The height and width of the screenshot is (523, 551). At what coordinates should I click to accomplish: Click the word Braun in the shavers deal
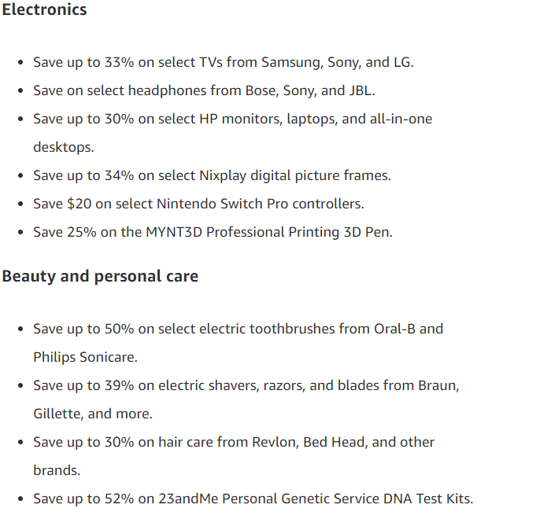tap(438, 385)
